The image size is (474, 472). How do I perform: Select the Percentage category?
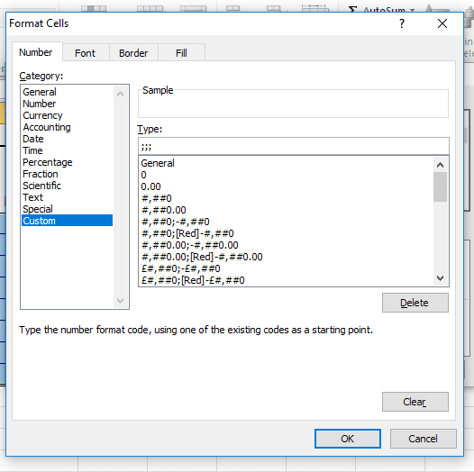(x=48, y=162)
